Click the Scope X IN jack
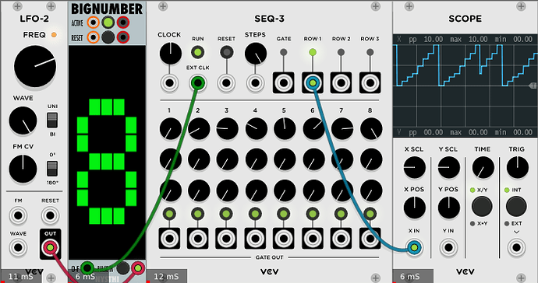This screenshot has width=538, height=283. point(414,247)
